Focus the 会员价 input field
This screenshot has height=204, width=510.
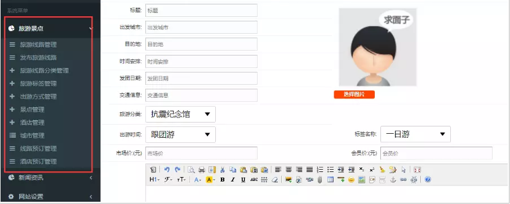click(x=436, y=153)
